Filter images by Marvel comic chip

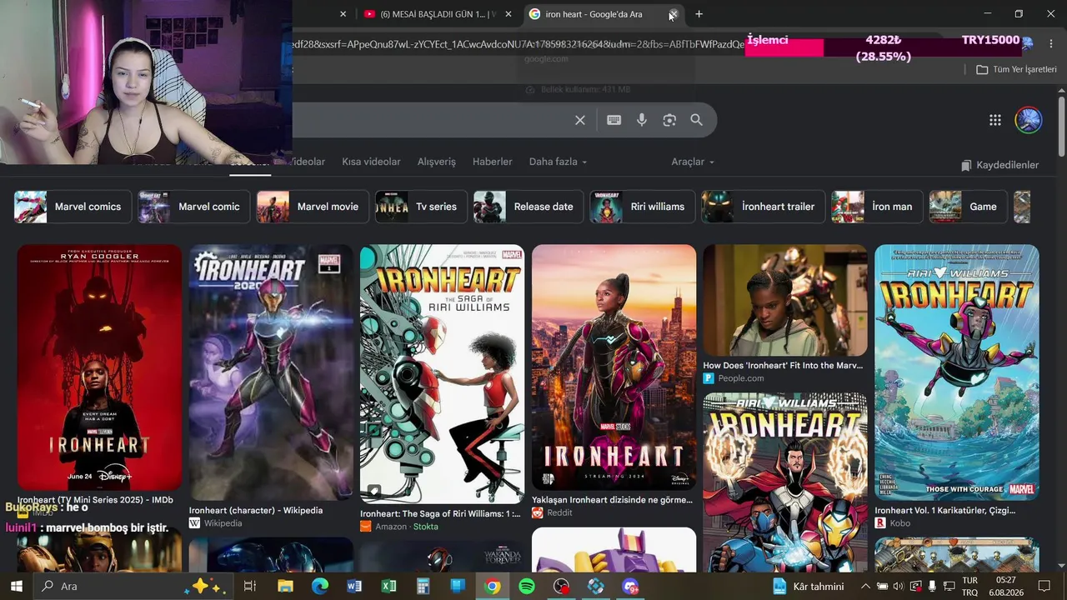point(194,207)
